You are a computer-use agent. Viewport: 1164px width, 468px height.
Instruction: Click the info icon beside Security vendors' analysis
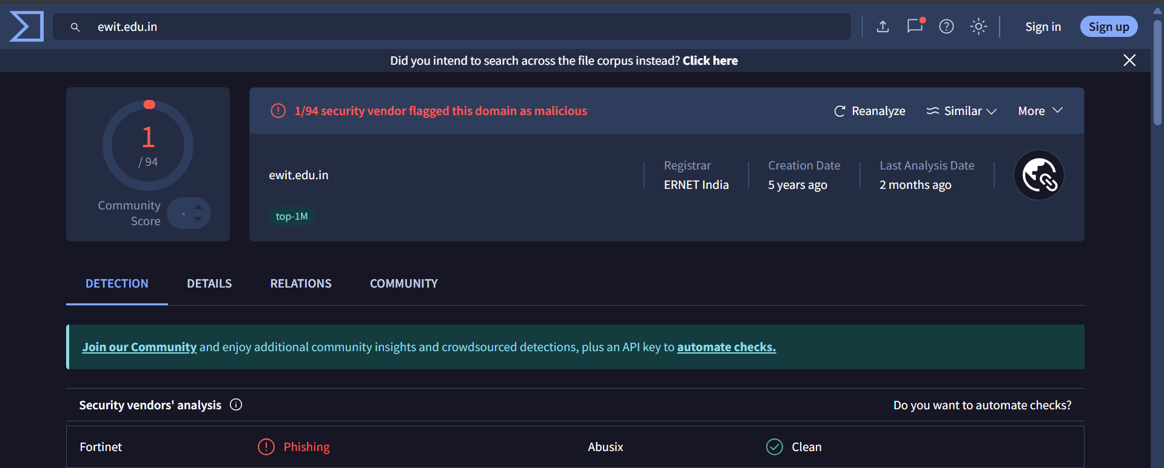click(236, 405)
